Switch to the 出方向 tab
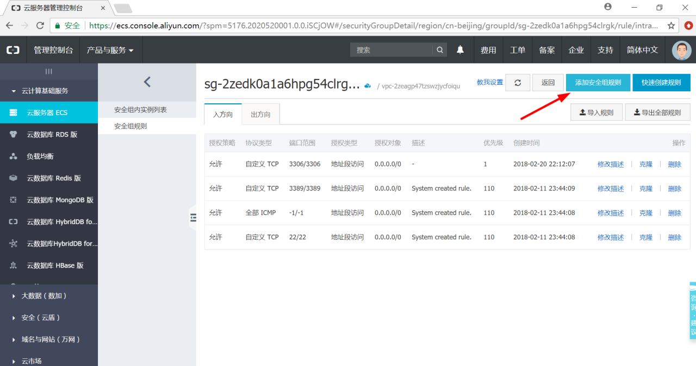The height and width of the screenshot is (366, 696). point(260,115)
